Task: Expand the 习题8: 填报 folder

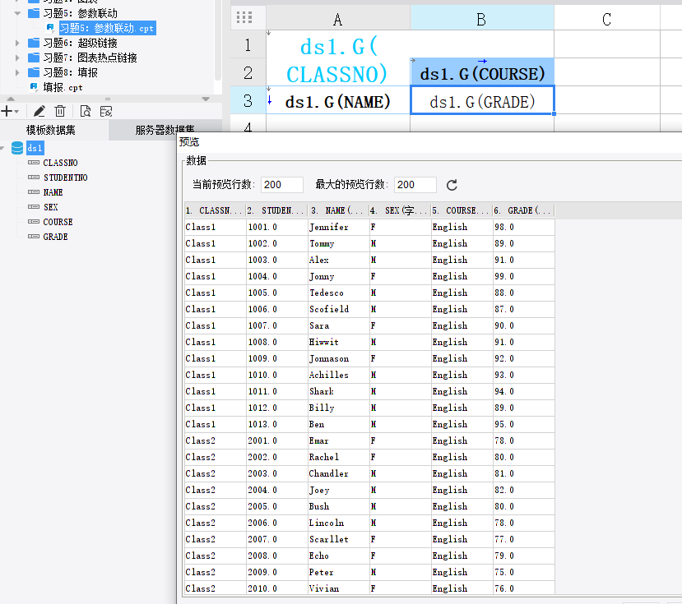Action: (17, 72)
